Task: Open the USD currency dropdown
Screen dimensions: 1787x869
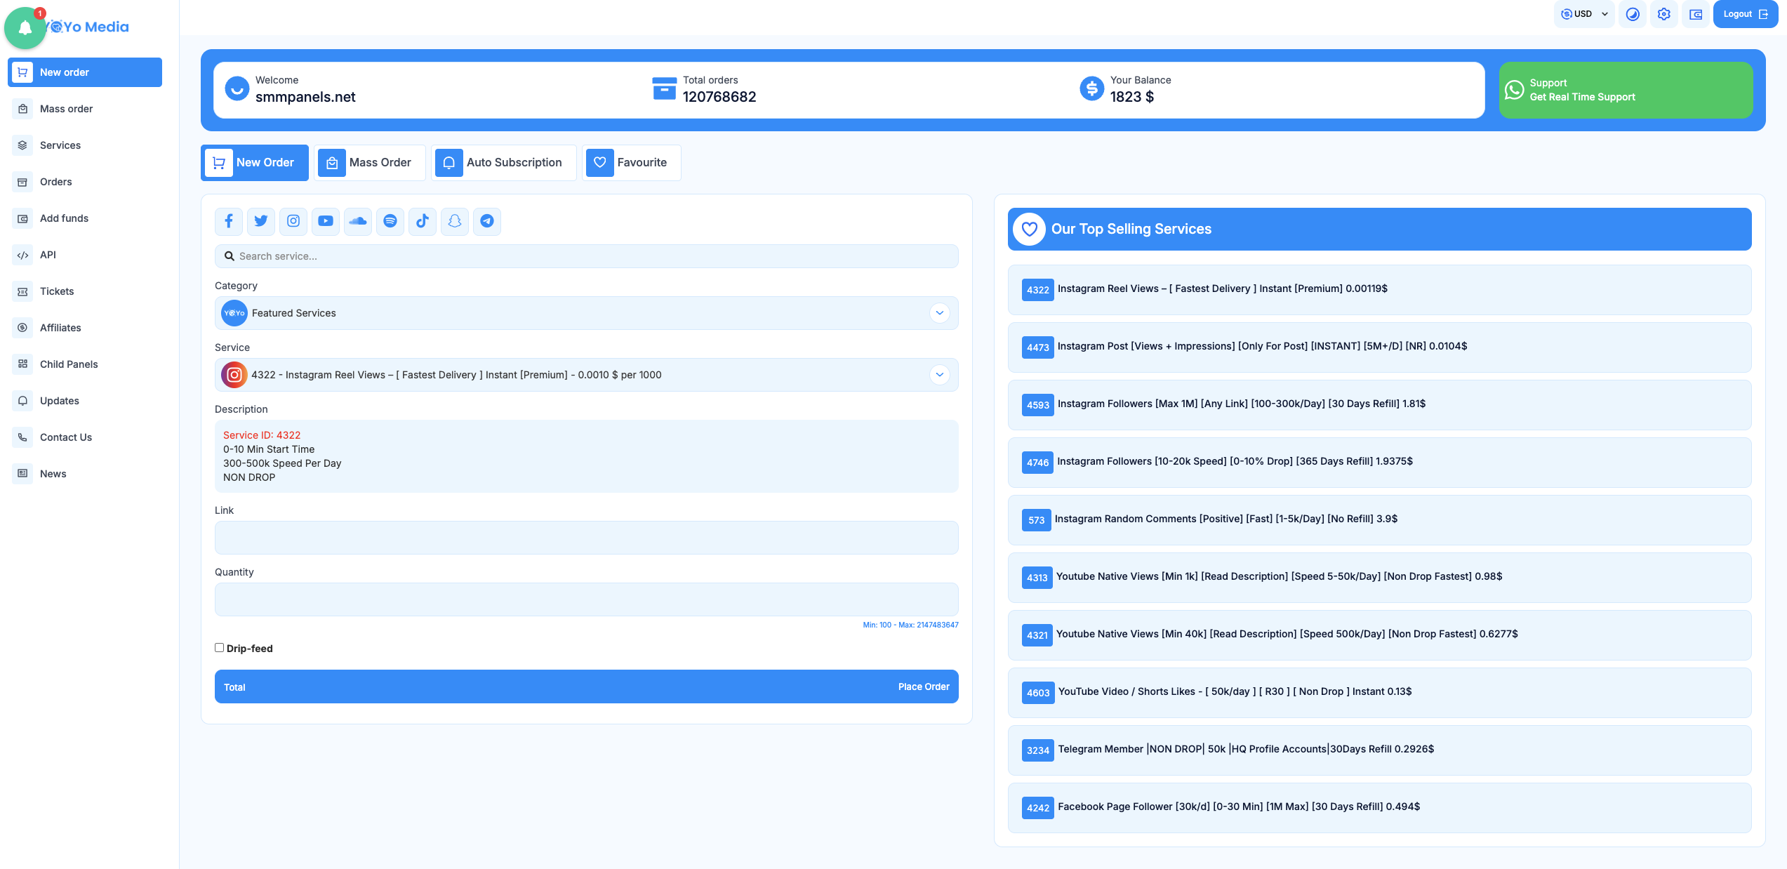Action: [x=1584, y=14]
